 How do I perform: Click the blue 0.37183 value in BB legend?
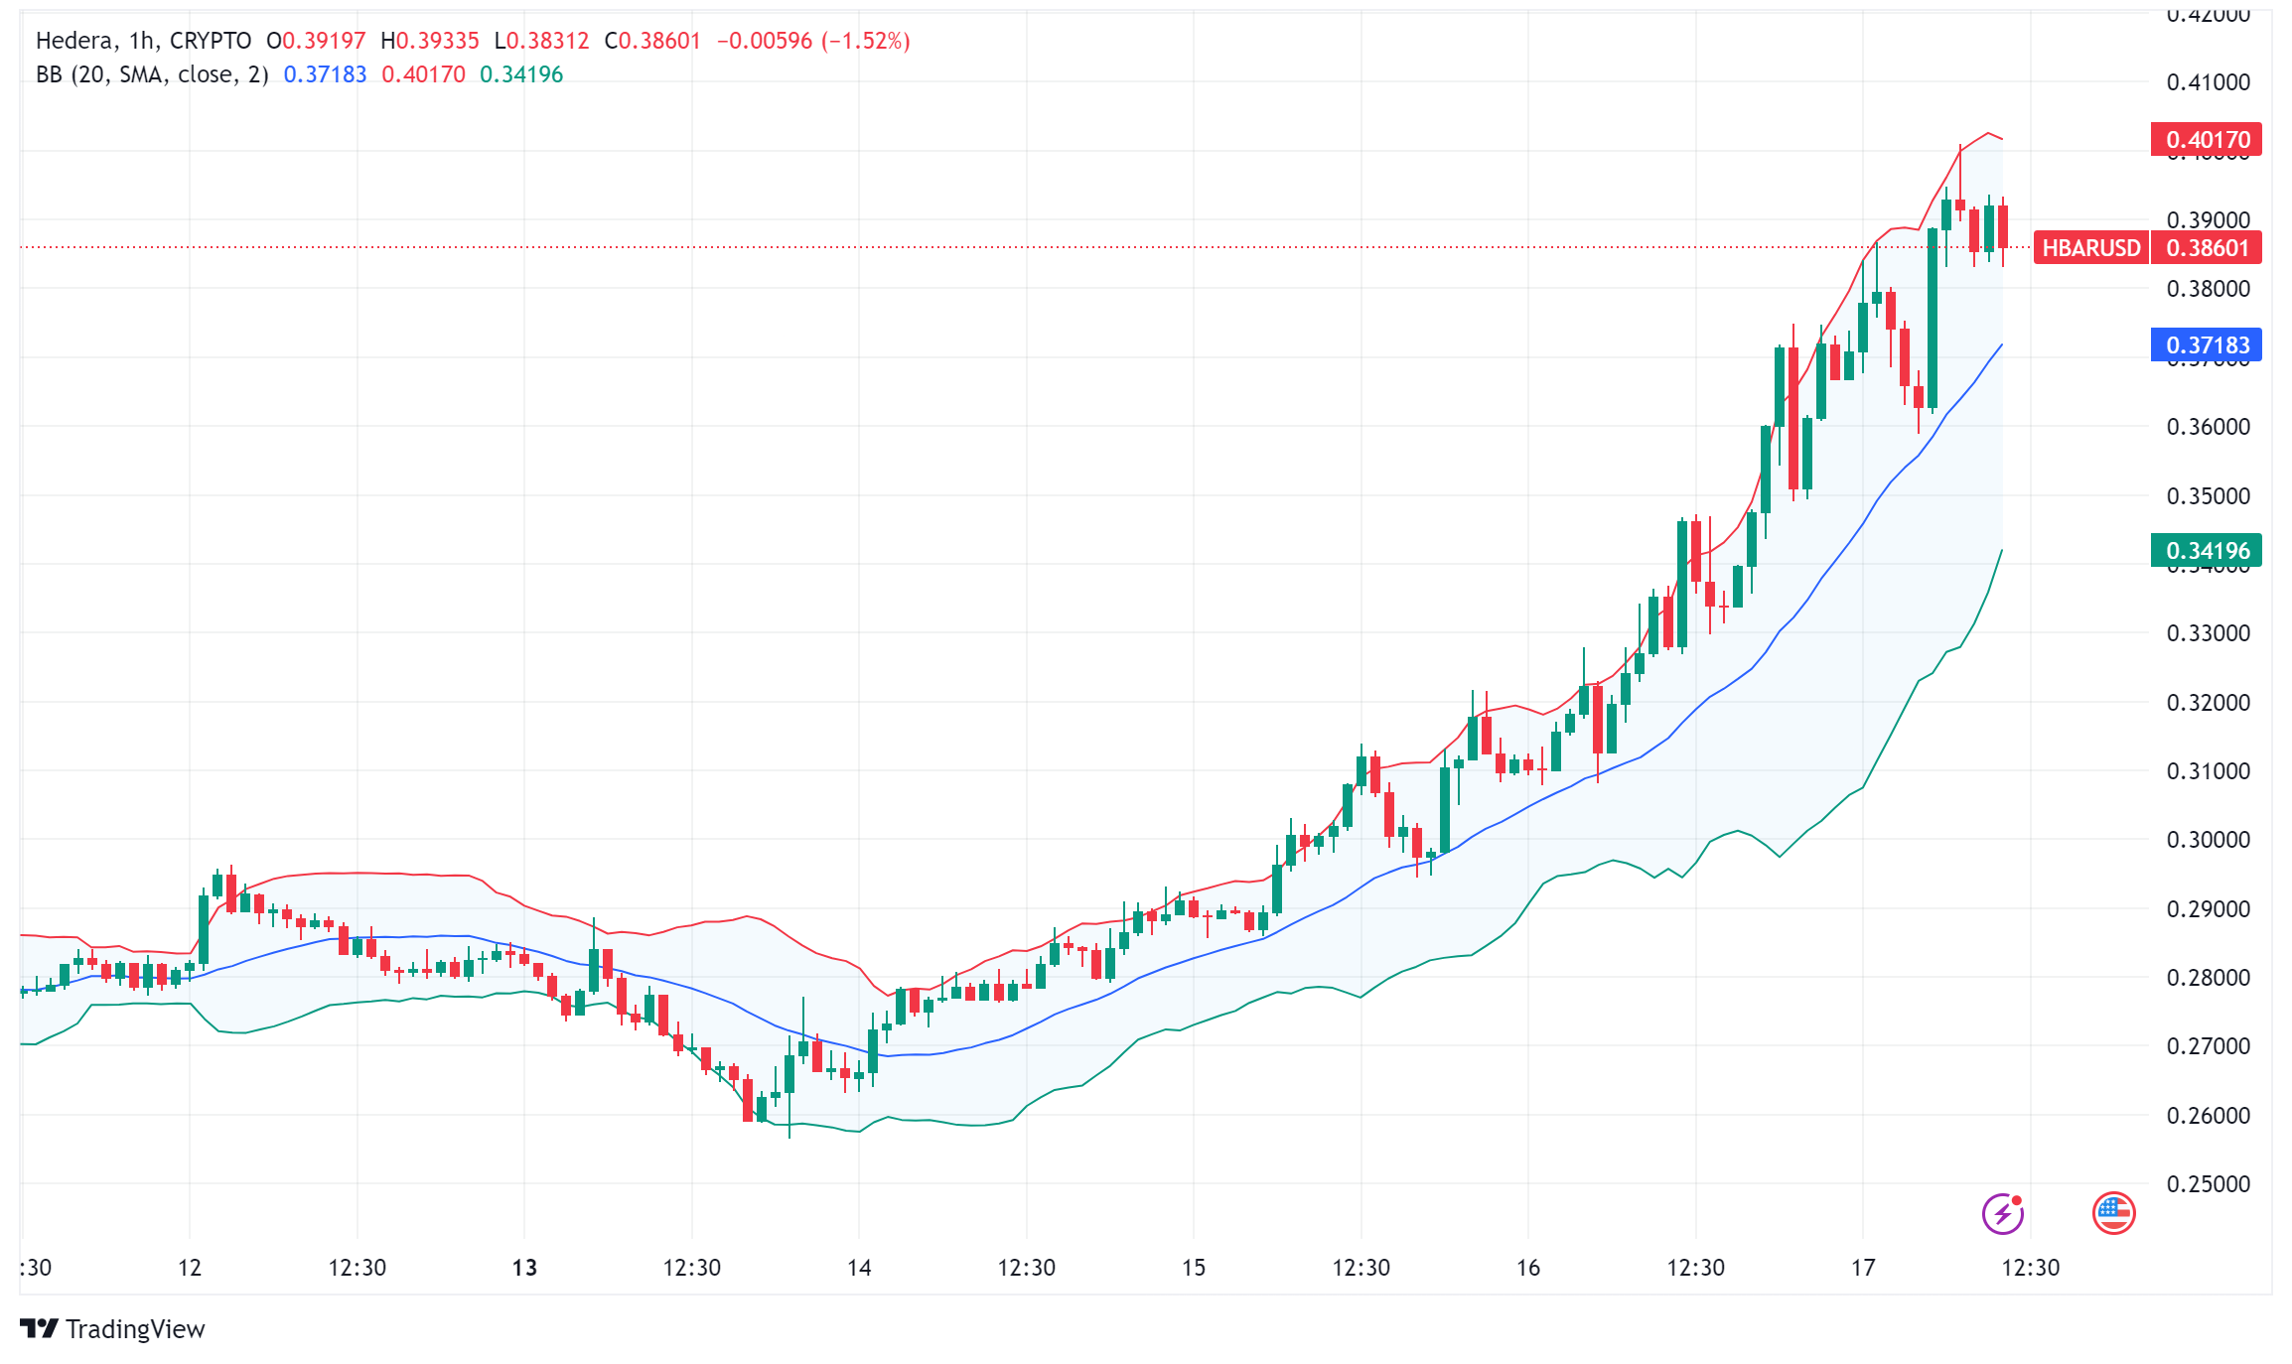coord(325,74)
